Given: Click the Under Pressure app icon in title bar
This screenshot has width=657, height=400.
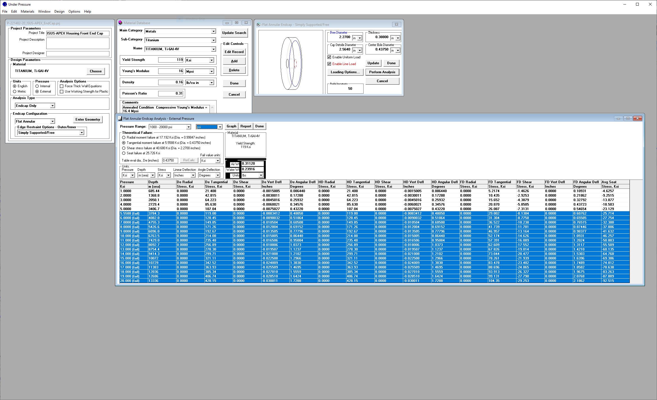Looking at the screenshot, I should point(4,4).
